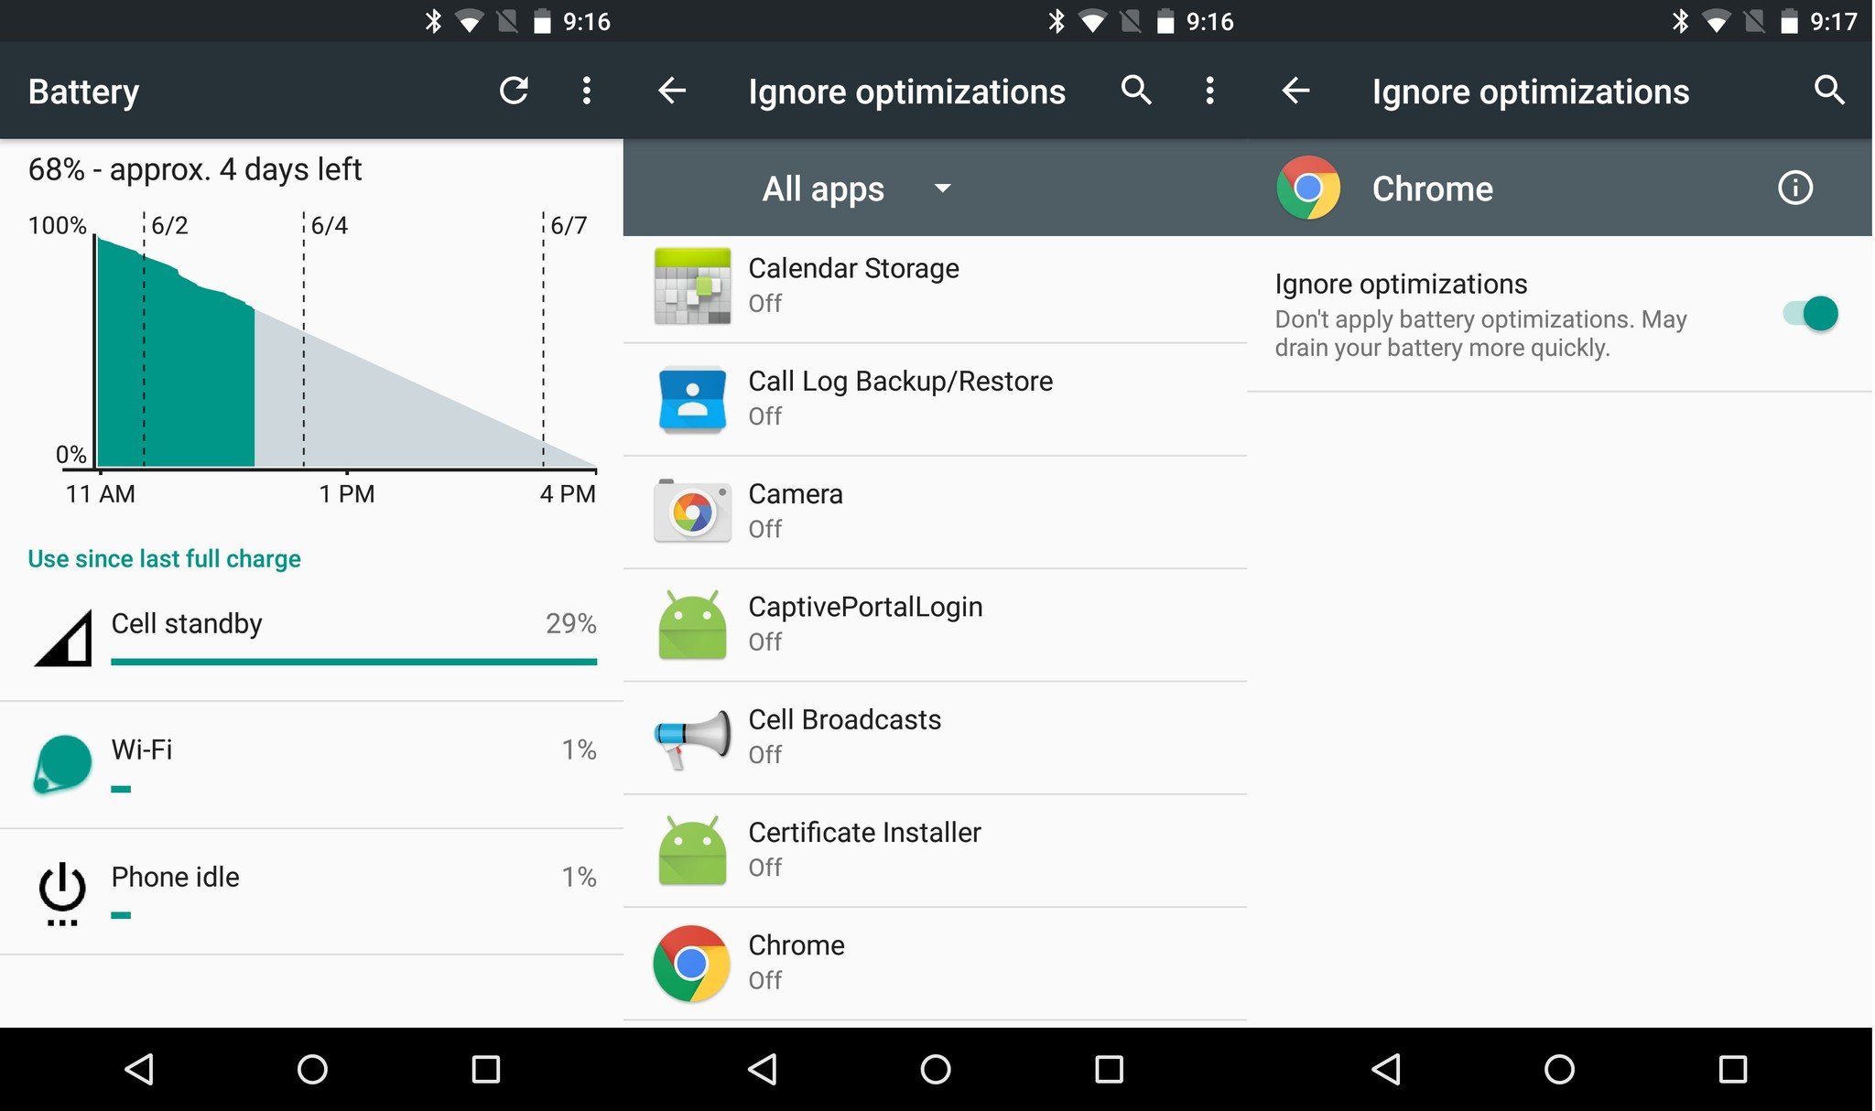Click the back arrow on right panel
1875x1111 pixels.
pos(1293,92)
